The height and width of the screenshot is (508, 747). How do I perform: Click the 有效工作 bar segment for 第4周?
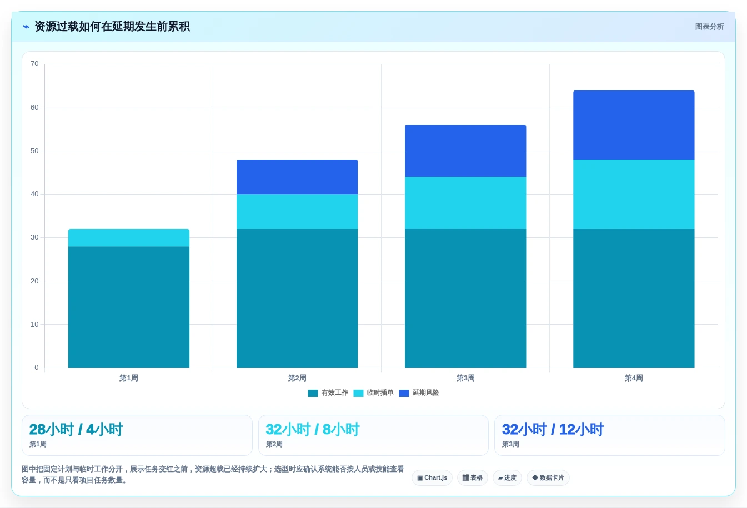(634, 298)
